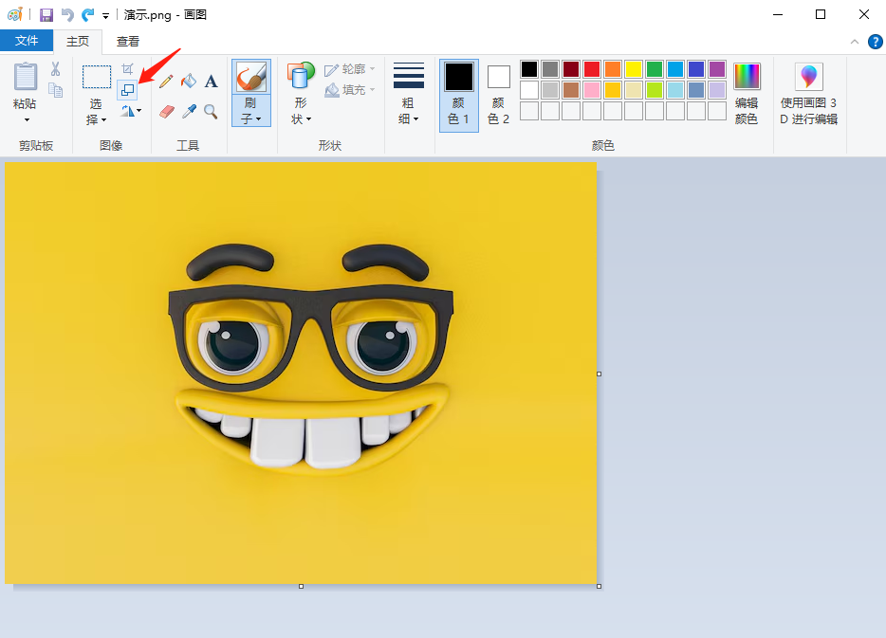Click the Undo arrow icon

coord(67,15)
